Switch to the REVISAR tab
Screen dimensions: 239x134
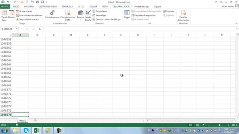point(93,7)
